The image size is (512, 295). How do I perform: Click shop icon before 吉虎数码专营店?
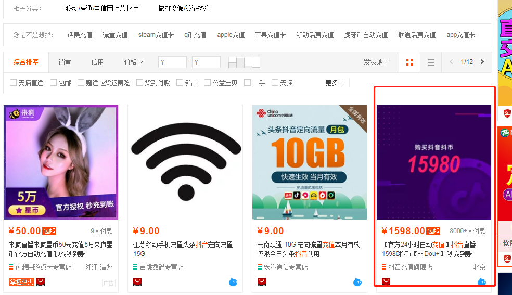pyautogui.click(x=135, y=267)
